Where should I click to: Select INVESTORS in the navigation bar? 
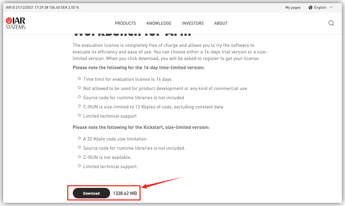point(193,23)
